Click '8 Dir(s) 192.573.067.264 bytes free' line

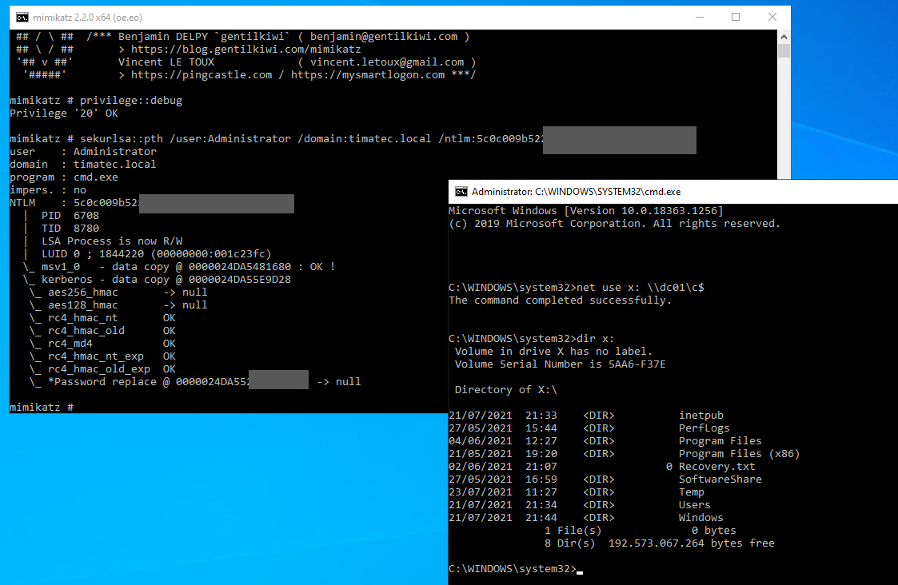coord(659,543)
